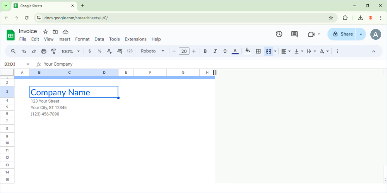
Task: Toggle bold formatting
Action: pos(205,51)
